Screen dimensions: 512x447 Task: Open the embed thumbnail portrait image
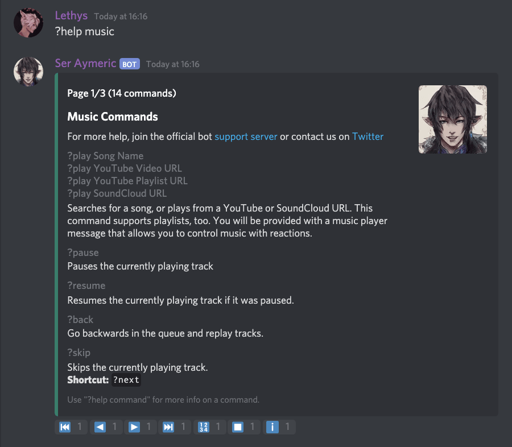pyautogui.click(x=452, y=119)
